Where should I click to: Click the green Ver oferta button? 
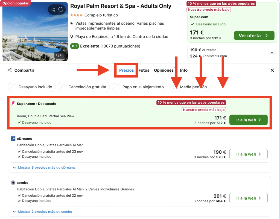254,36
